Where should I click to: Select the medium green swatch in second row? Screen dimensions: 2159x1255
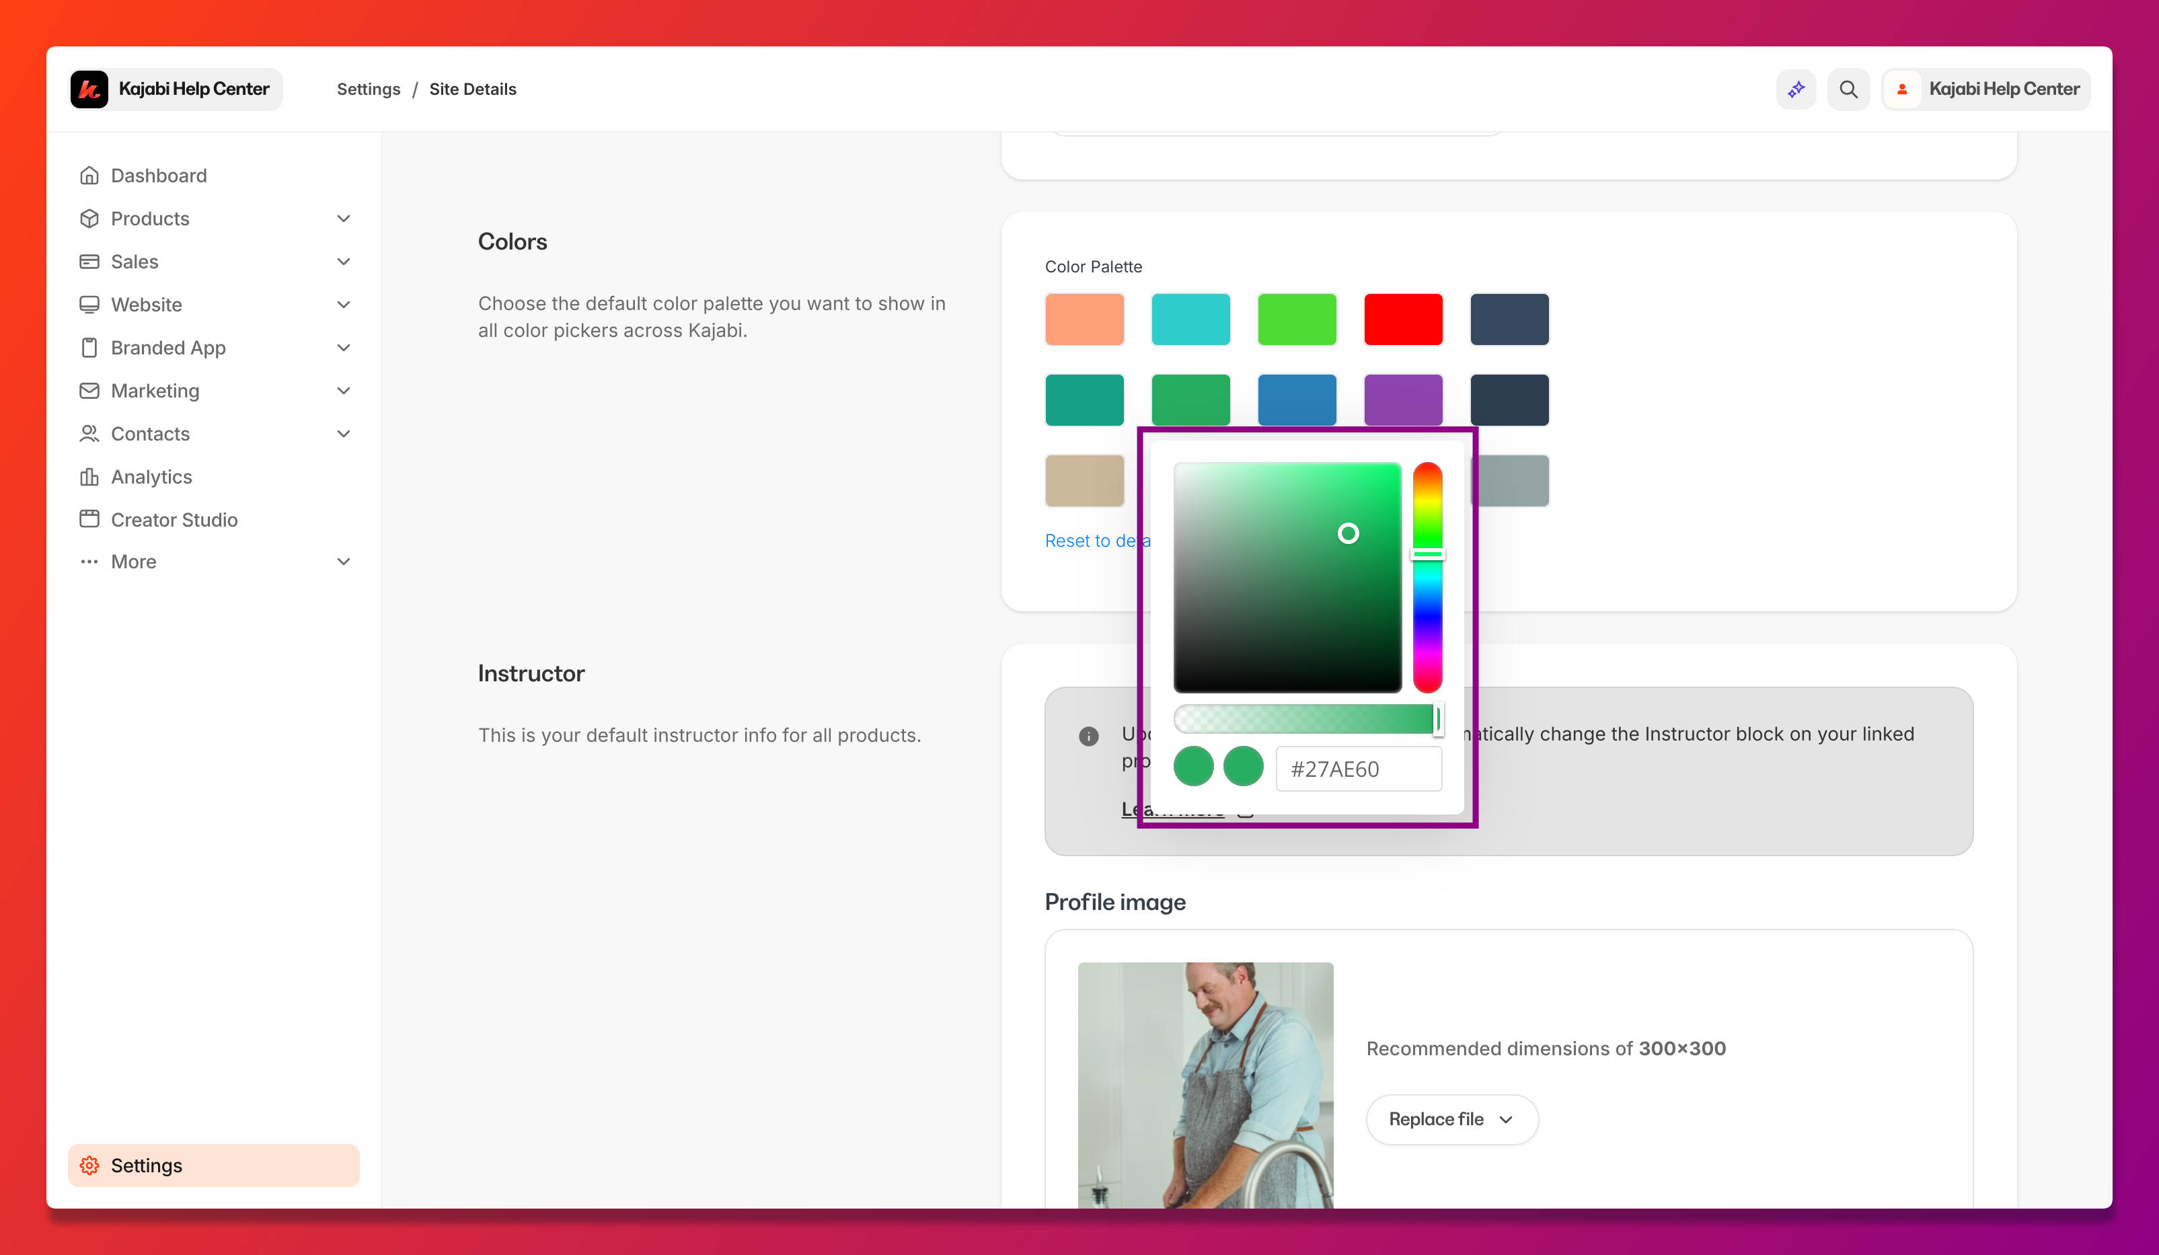(x=1190, y=400)
